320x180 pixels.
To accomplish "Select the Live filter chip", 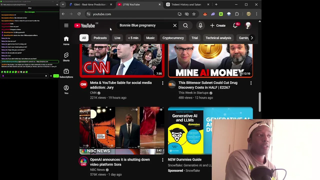I will click(117, 38).
